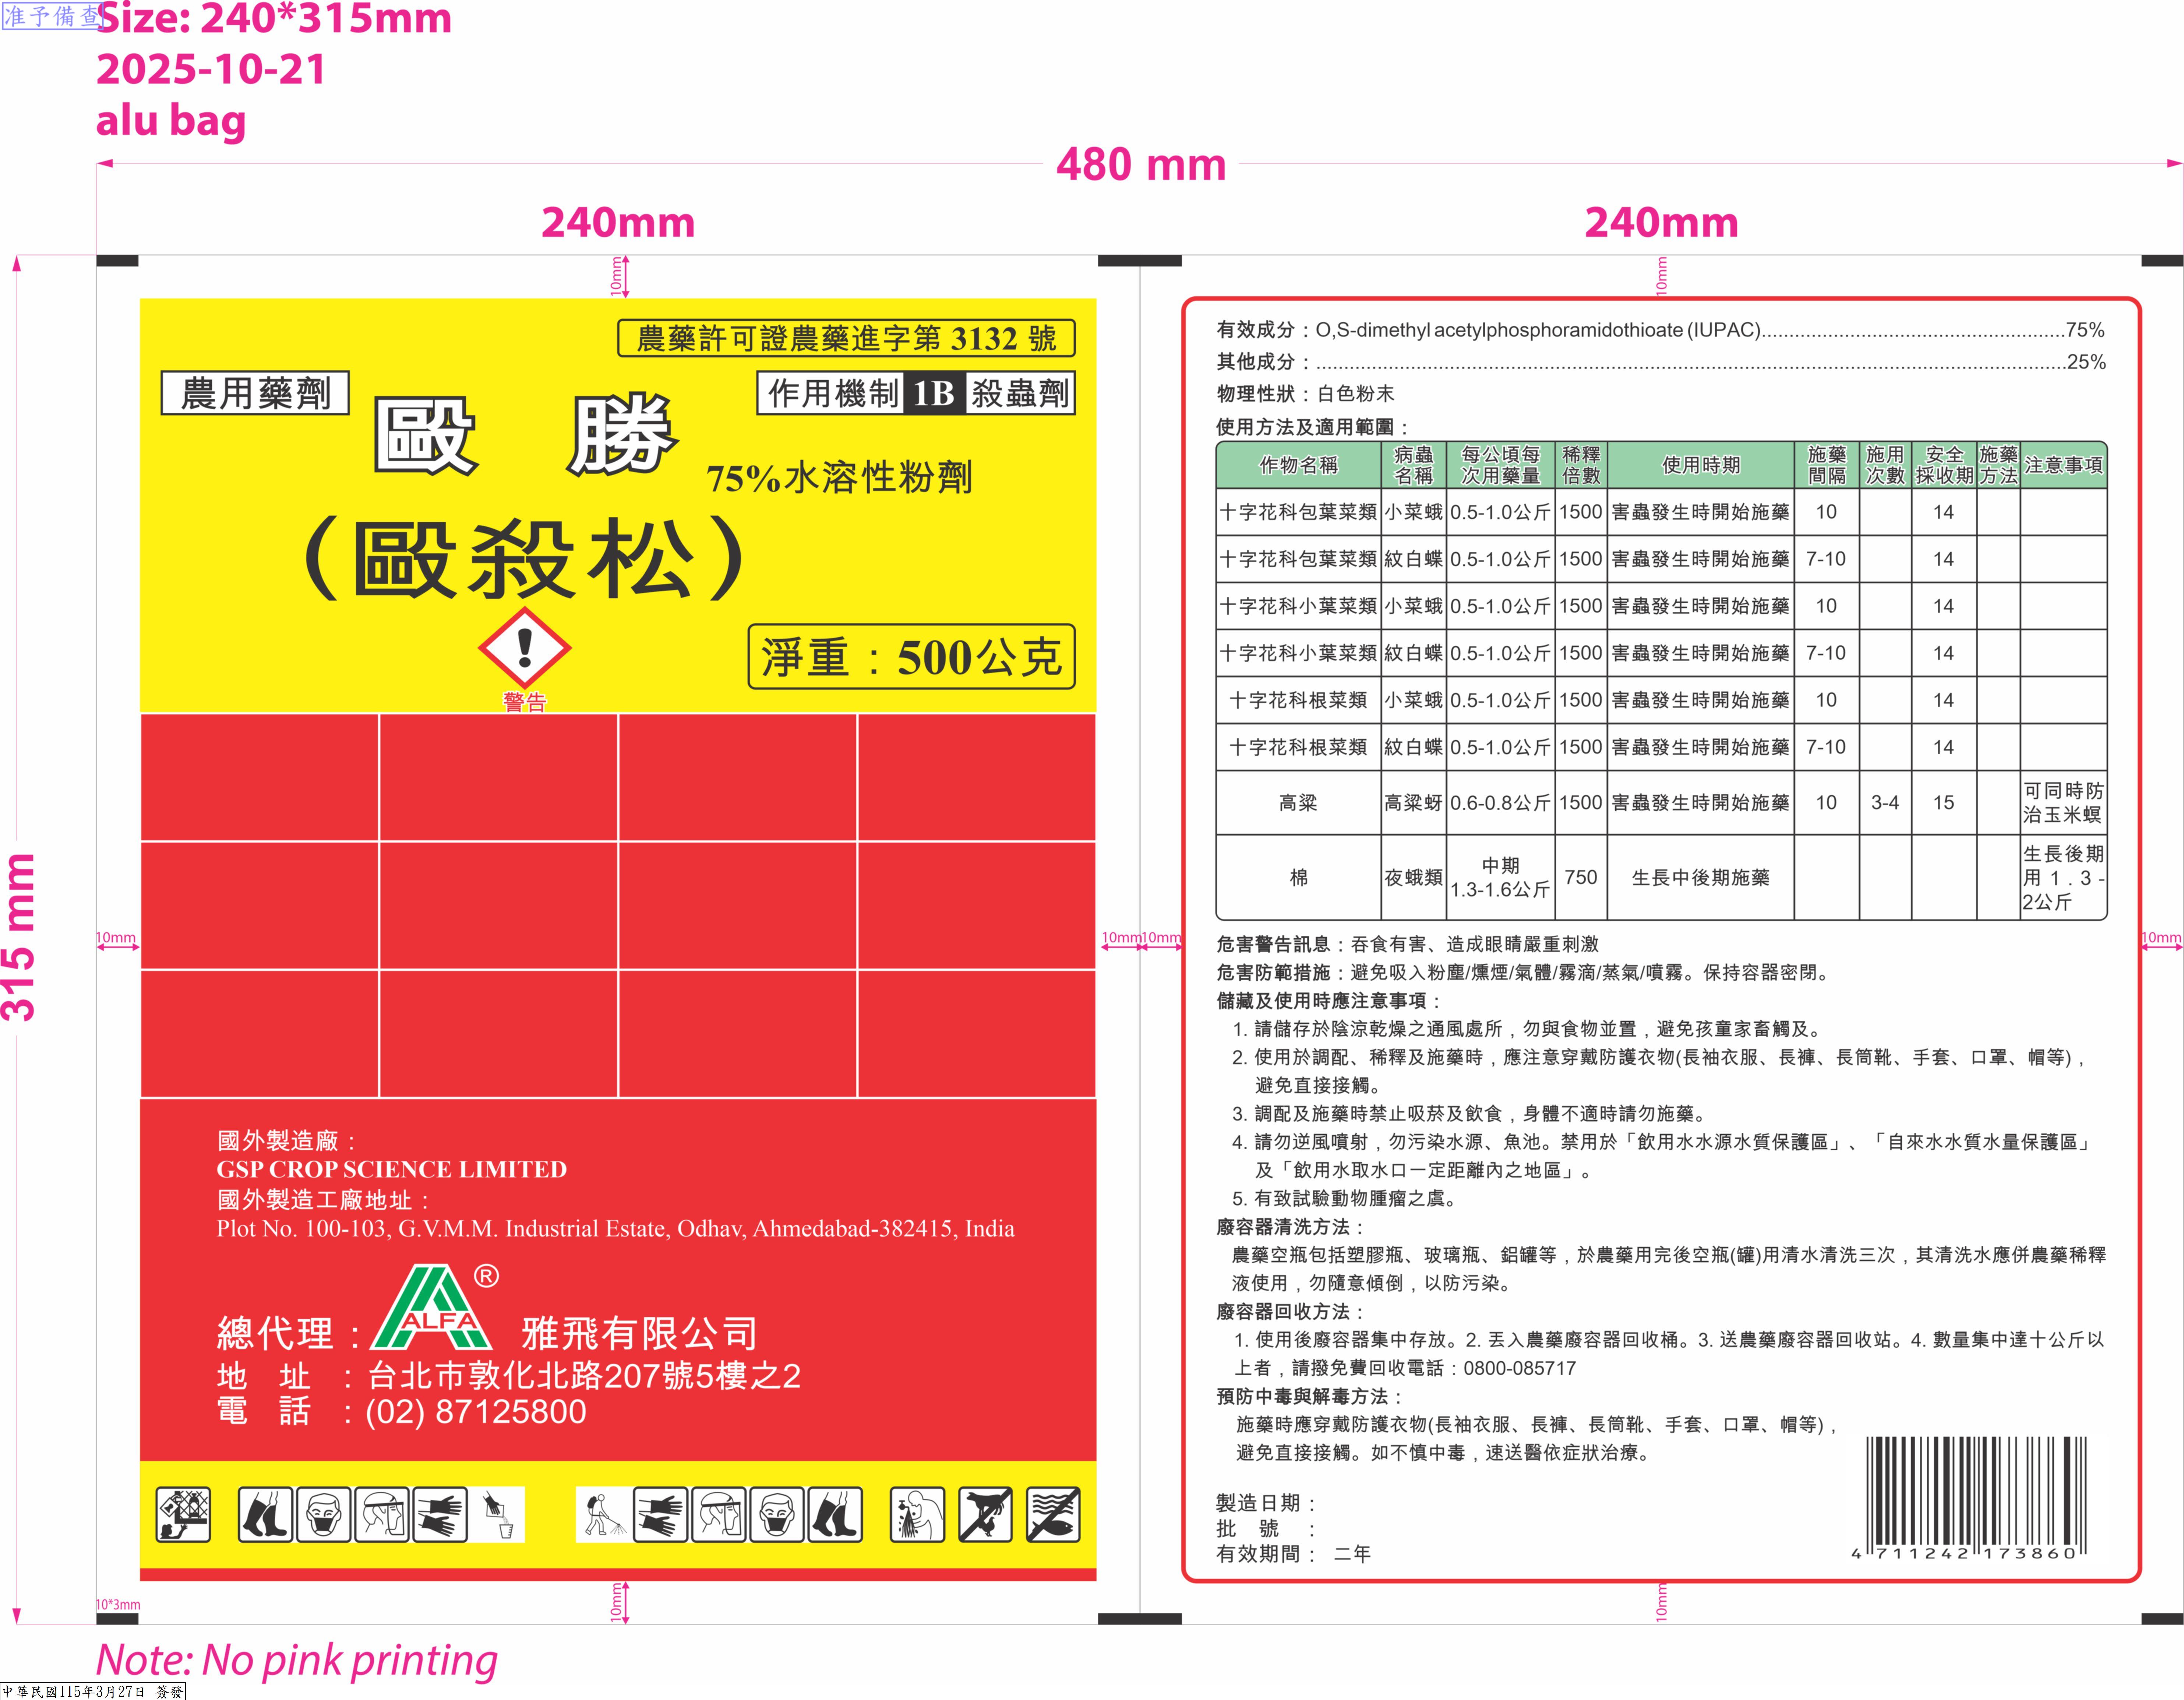Click the face mask pictogram right of the sprayer pictogram
This screenshot has height=1700, width=2184.
[x=777, y=1514]
